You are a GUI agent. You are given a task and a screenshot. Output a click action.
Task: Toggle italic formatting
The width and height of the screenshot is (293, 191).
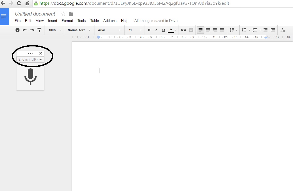click(x=156, y=30)
